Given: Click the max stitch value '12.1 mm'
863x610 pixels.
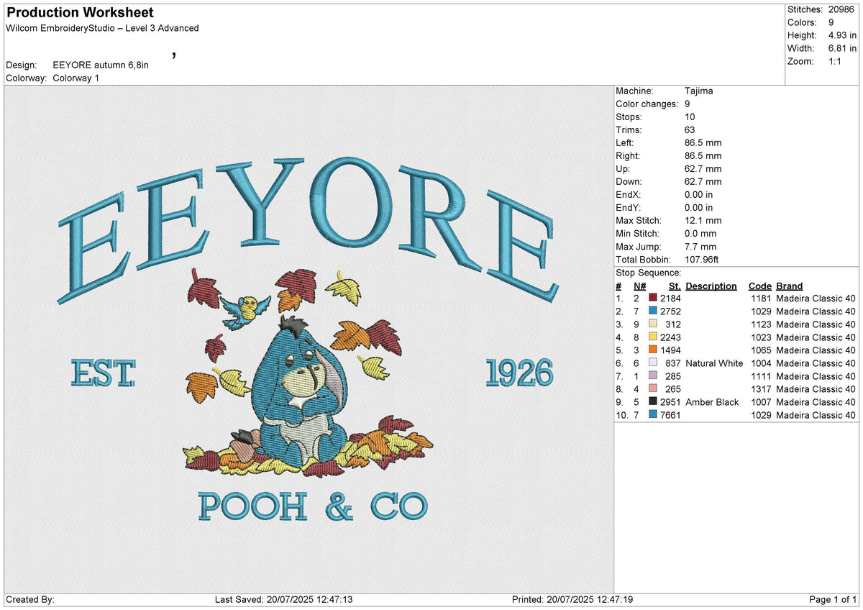Looking at the screenshot, I should tap(703, 221).
